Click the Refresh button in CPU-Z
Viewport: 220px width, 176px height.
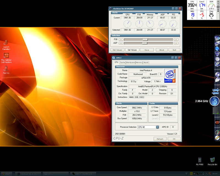[160, 139]
